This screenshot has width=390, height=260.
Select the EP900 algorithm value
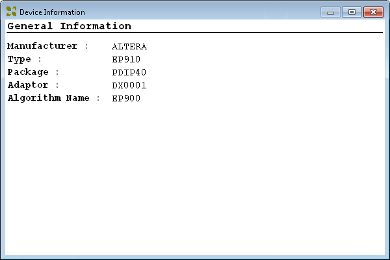coord(126,98)
